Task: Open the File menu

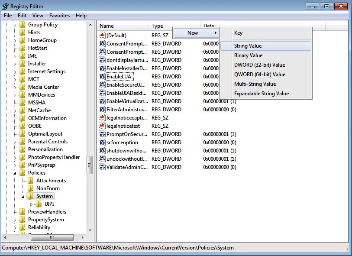Action: (8, 16)
